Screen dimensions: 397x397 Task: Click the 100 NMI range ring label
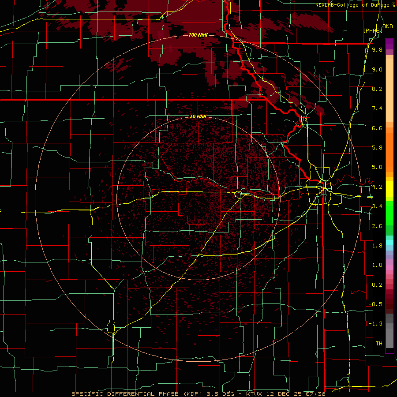coord(198,35)
